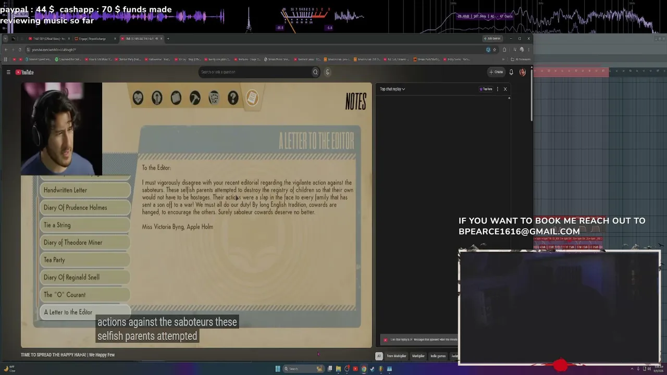Click the Chrome address bar URL
Image resolution: width=667 pixels, height=375 pixels.
(54, 49)
